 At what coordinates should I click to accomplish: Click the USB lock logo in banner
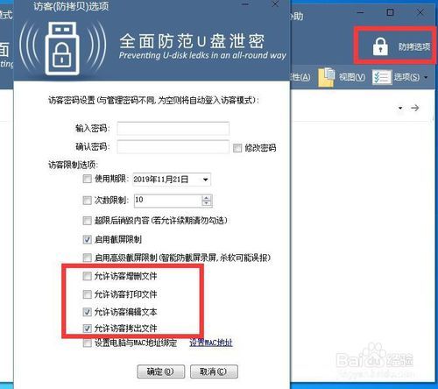[62, 48]
